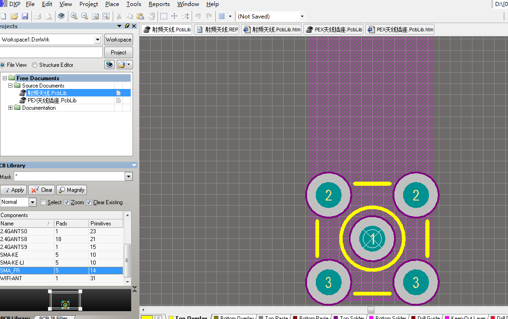Fit the document with the zoom-fit icon

pyautogui.click(x=95, y=16)
